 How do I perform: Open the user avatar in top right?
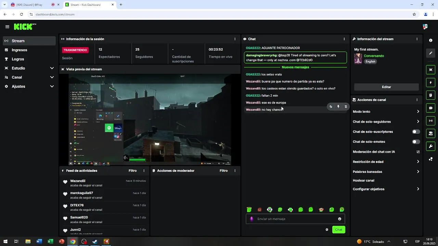[425, 27]
